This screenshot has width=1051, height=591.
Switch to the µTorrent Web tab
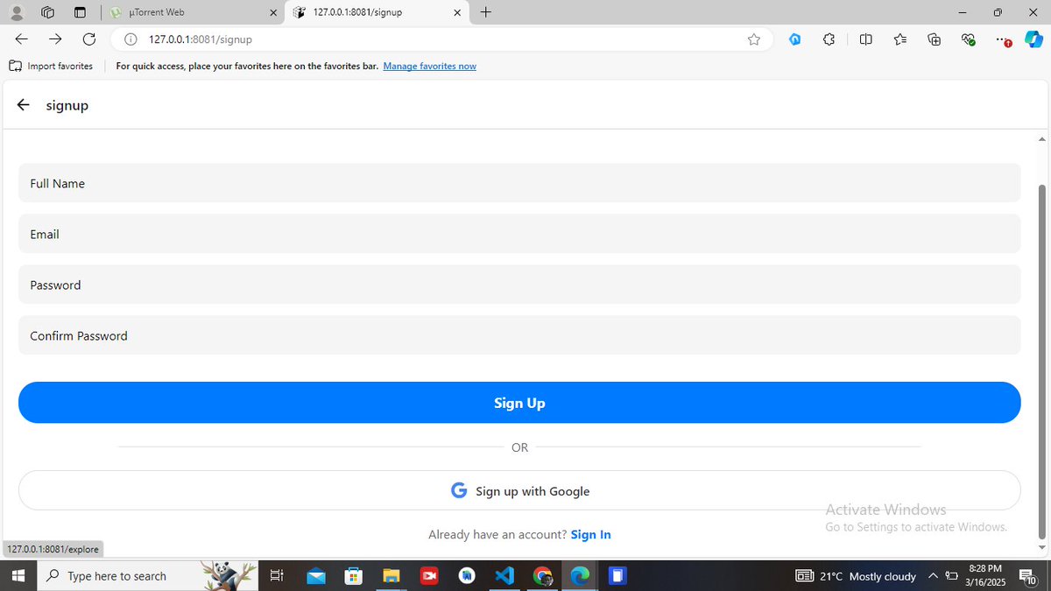point(193,12)
